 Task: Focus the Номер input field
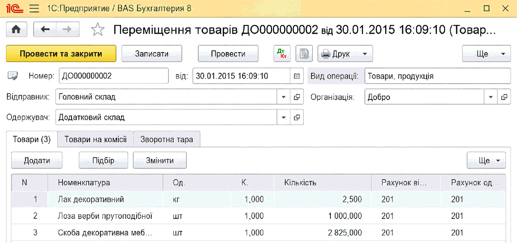(x=114, y=76)
